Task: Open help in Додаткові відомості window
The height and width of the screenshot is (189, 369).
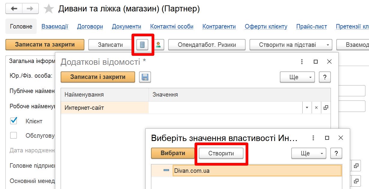Action: point(325,77)
